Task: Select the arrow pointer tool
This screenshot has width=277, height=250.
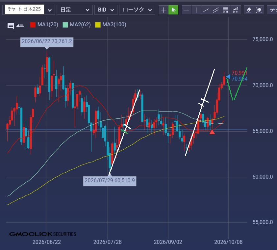Action: pos(173,10)
